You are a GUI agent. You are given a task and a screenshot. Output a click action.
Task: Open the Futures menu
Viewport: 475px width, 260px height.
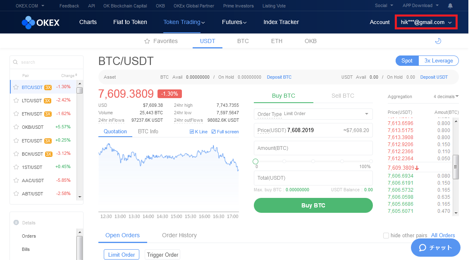[234, 22]
